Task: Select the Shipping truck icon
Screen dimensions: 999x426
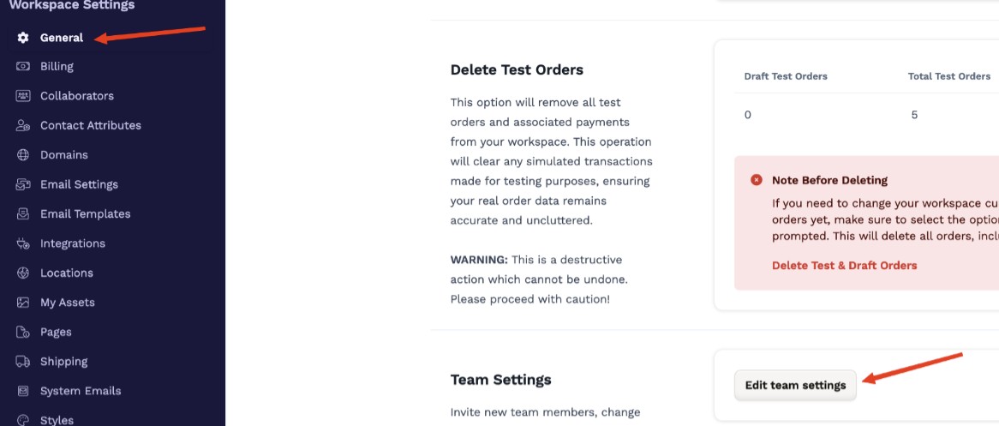Action: (23, 362)
